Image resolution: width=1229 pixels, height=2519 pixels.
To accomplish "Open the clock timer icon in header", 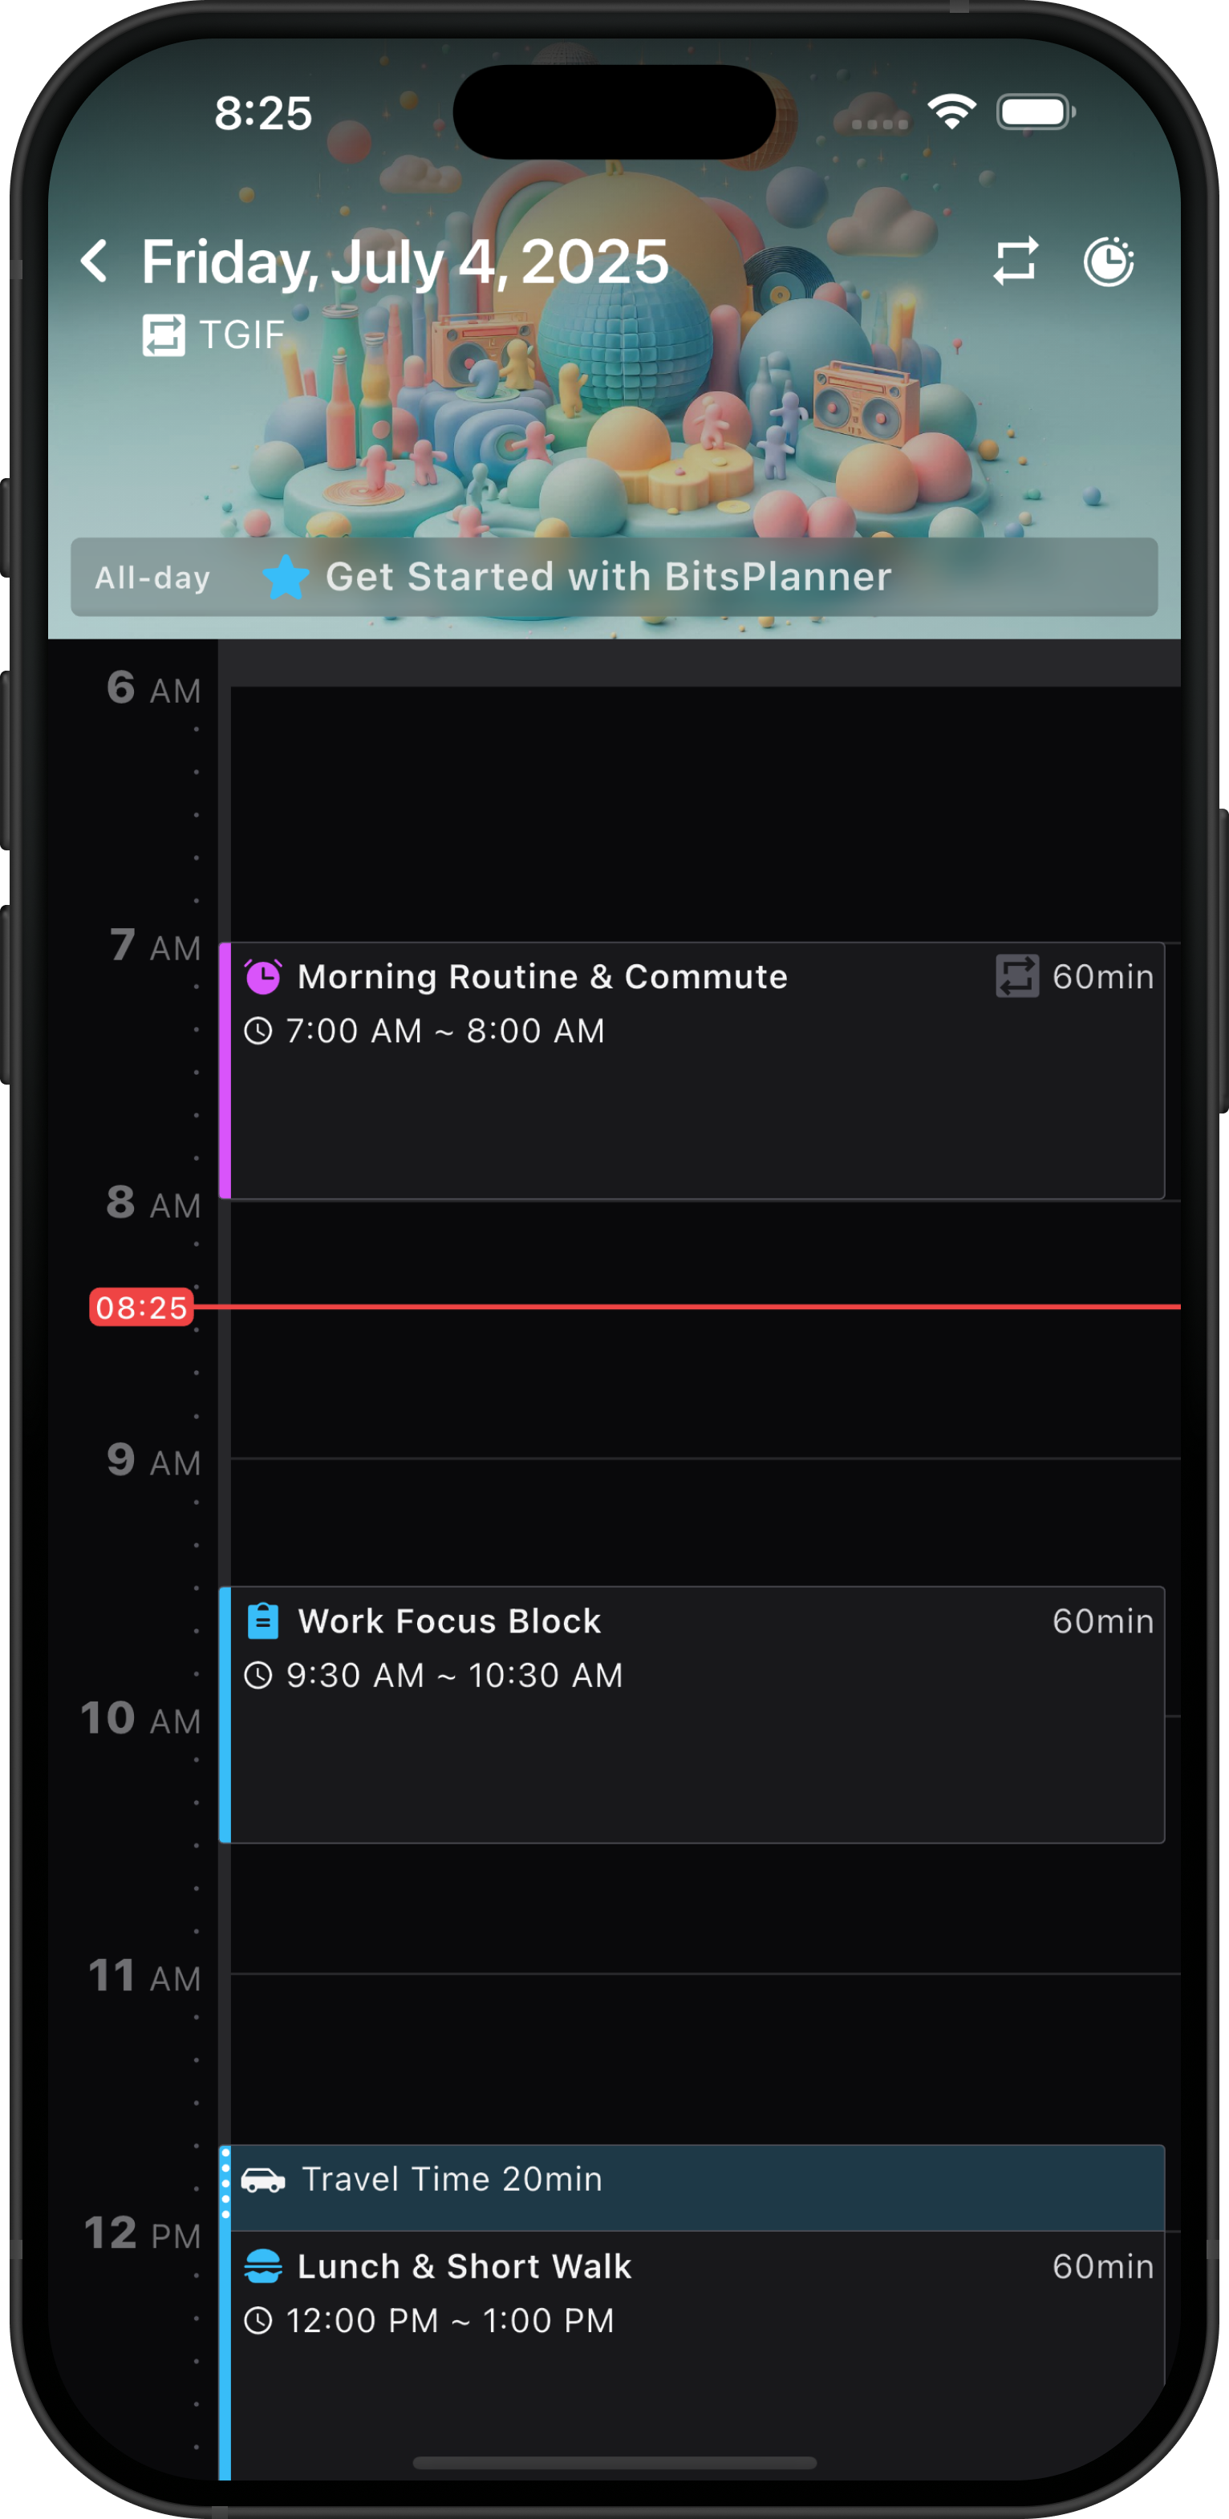I will click(1108, 261).
